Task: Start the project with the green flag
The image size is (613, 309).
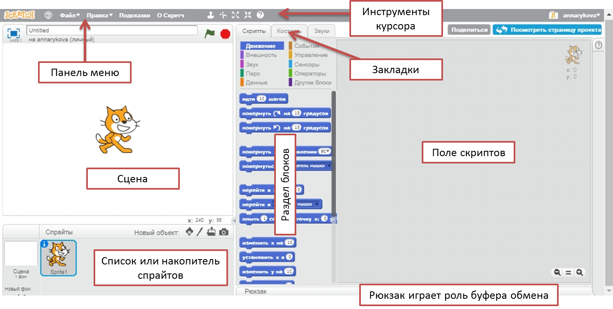Action: click(x=210, y=34)
